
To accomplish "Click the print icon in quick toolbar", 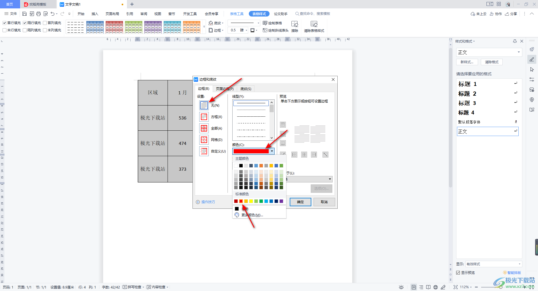I will pyautogui.click(x=39, y=14).
